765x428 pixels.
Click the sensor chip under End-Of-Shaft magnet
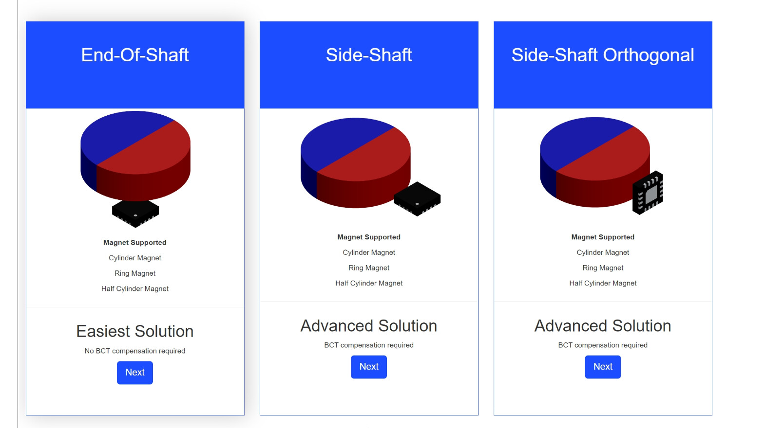[135, 214]
